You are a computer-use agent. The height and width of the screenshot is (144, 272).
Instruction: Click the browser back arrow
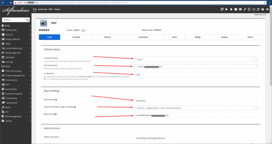(3, 3)
